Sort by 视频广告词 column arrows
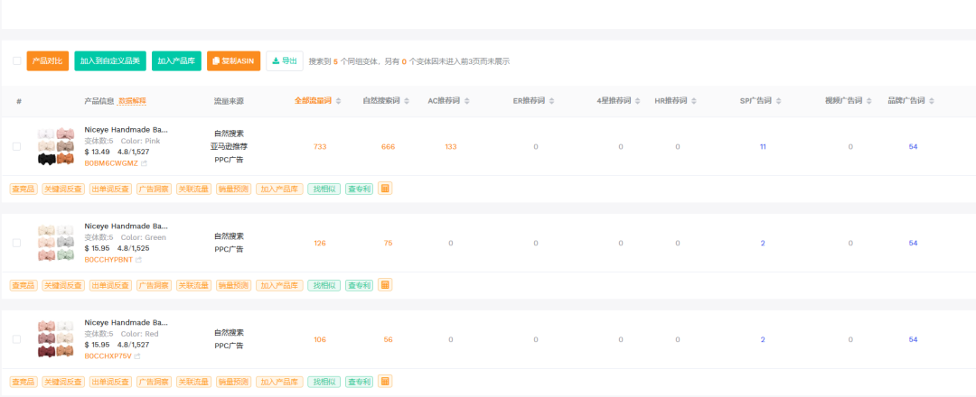 868,101
